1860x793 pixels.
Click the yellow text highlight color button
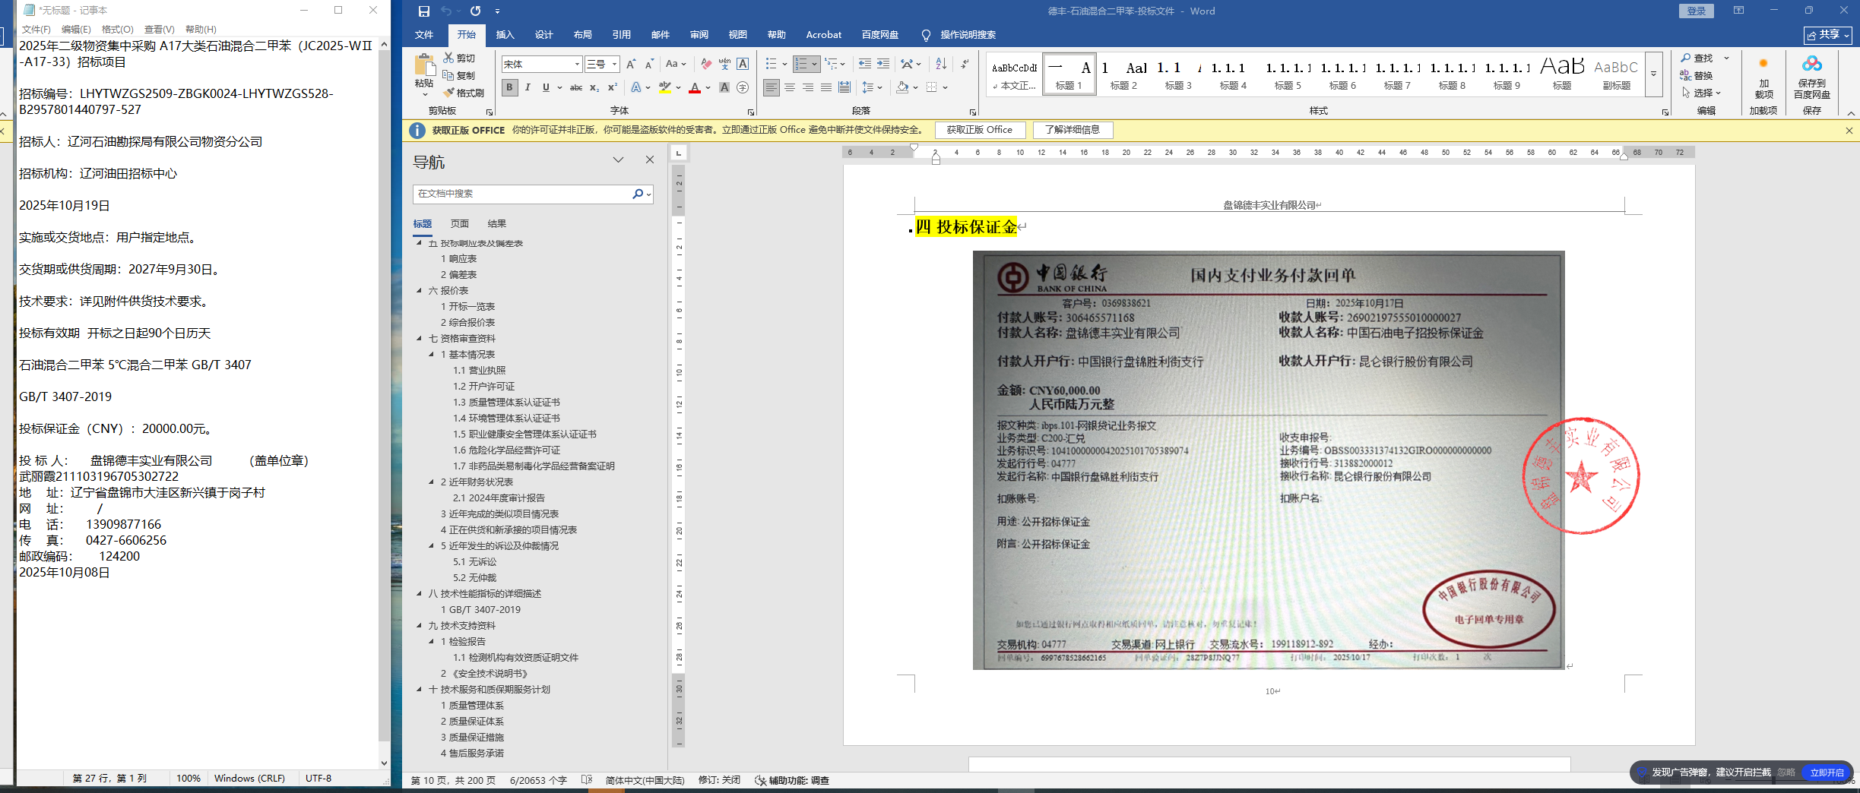point(665,87)
